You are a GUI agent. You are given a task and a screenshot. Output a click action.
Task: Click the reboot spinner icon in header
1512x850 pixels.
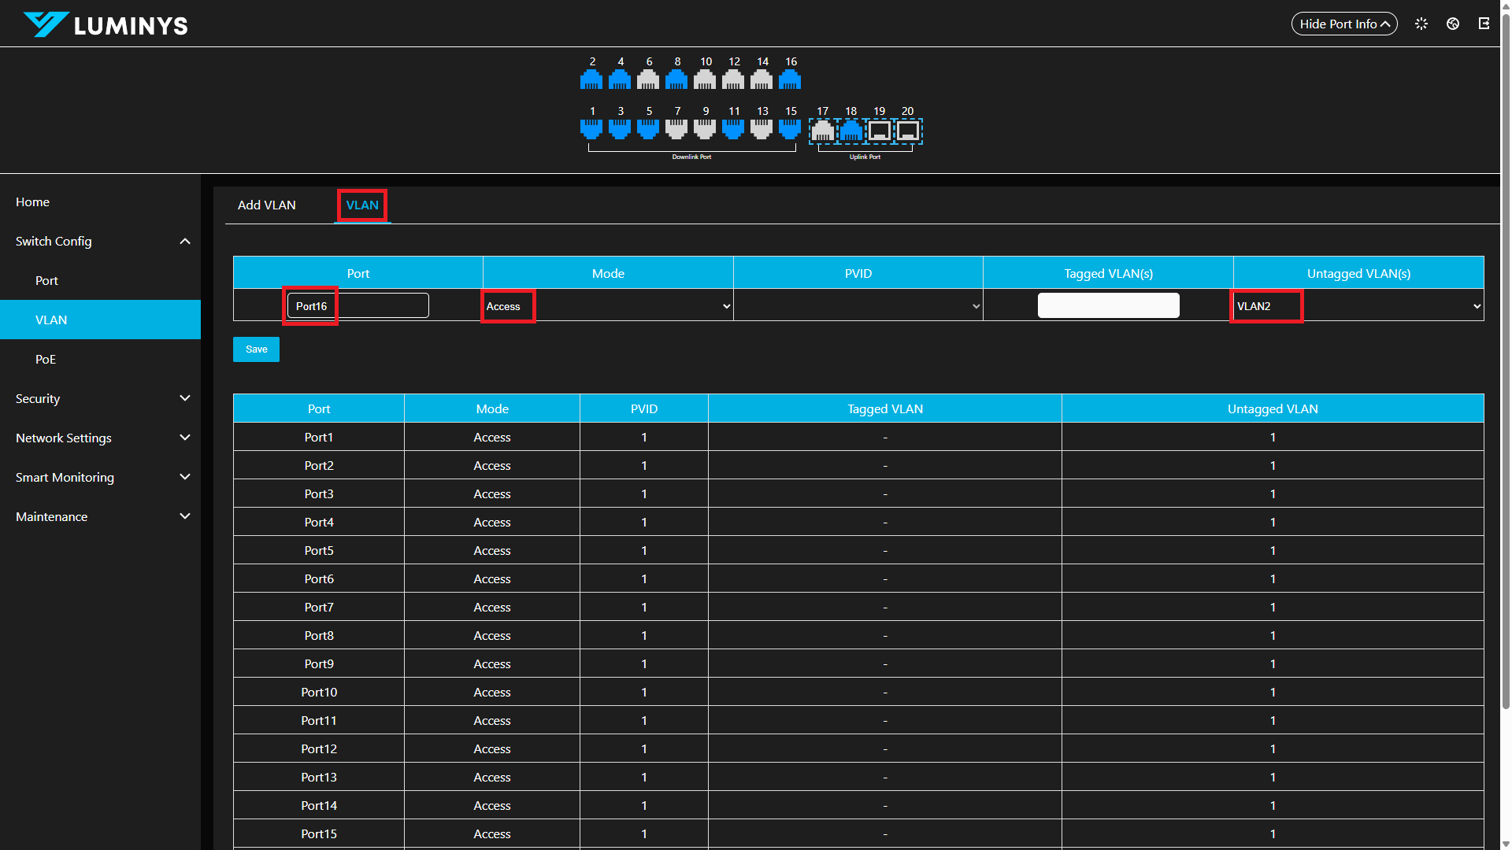click(1421, 24)
